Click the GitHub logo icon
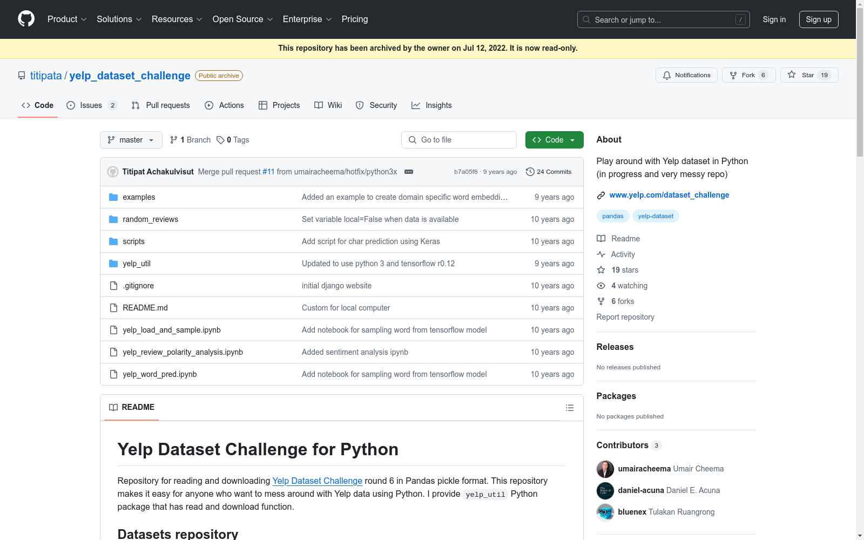This screenshot has height=540, width=864. (x=26, y=19)
